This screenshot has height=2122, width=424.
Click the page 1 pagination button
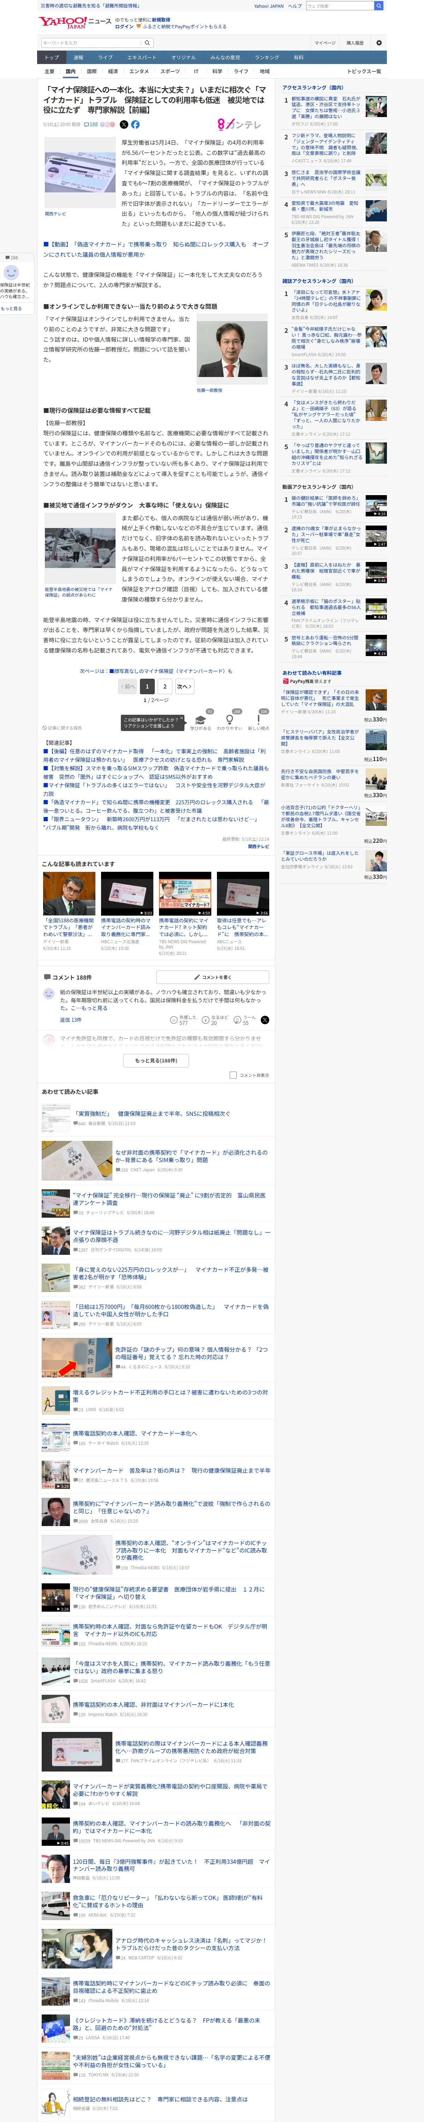tap(147, 686)
